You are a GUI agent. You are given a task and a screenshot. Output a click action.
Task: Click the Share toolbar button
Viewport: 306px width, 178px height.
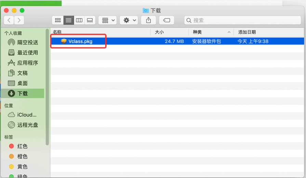[148, 20]
